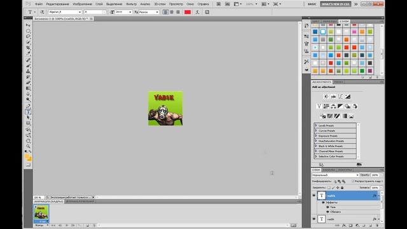Delete layer with trash icon in Layers panel
The height and width of the screenshot is (229, 407).
[x=377, y=226]
